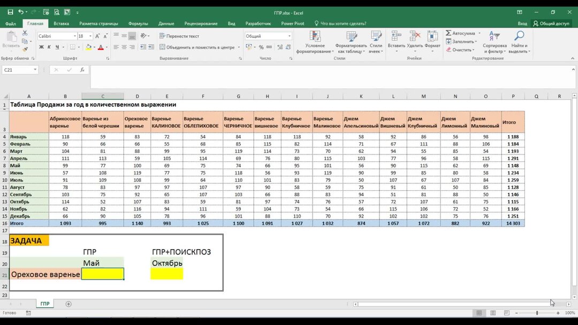Open the Calibri font name dropdown
578x325 pixels.
point(75,36)
